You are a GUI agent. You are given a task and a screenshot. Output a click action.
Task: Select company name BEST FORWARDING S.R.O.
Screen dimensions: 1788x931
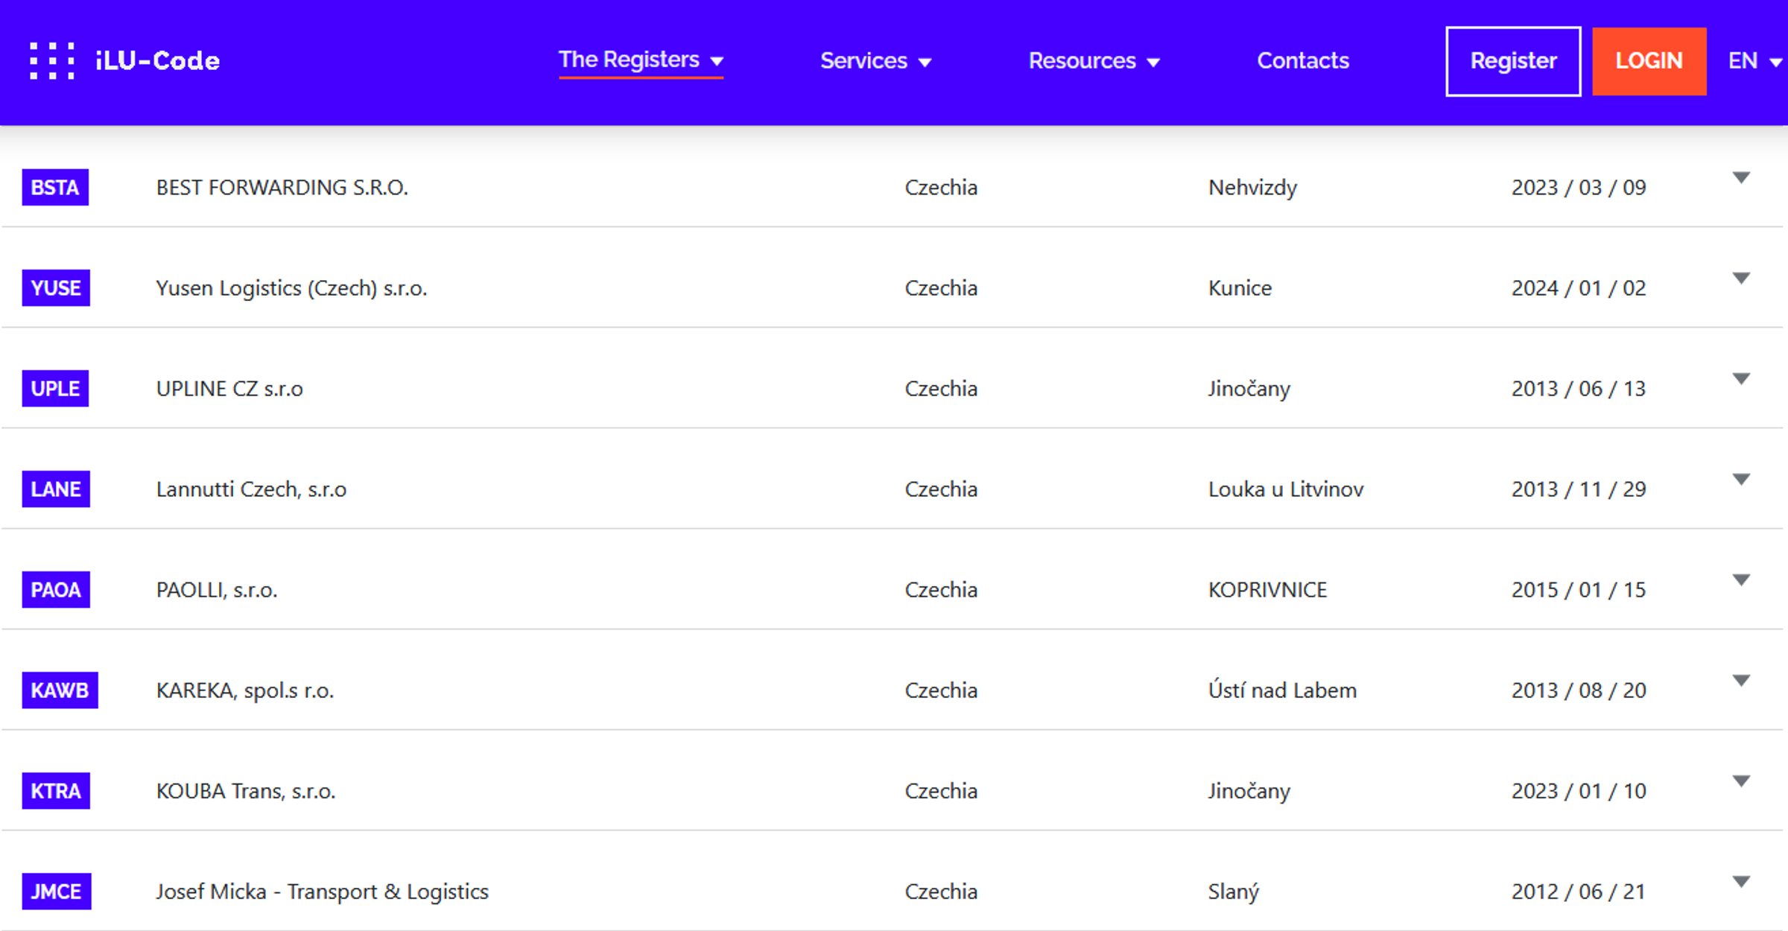(x=282, y=188)
